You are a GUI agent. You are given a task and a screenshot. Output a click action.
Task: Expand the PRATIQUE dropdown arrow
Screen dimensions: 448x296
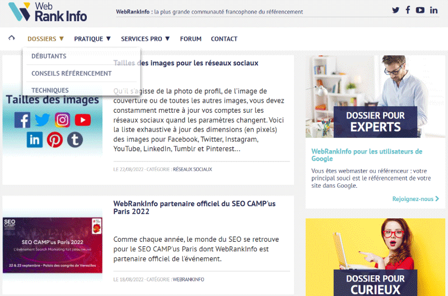108,39
